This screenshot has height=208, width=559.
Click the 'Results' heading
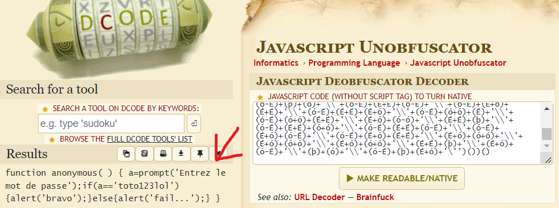[27, 154]
